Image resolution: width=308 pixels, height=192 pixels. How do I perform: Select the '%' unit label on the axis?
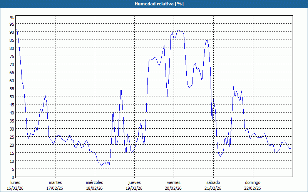click(12, 18)
